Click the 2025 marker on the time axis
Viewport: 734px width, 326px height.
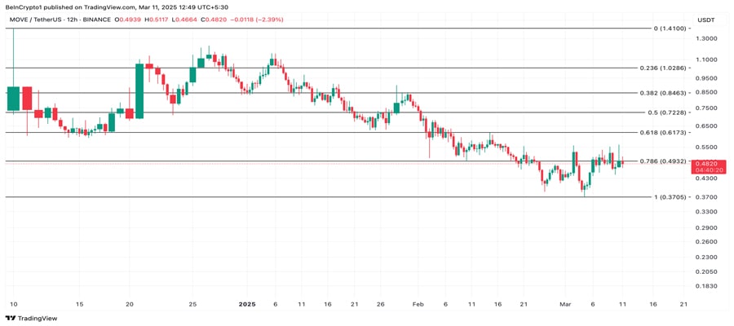[248, 304]
